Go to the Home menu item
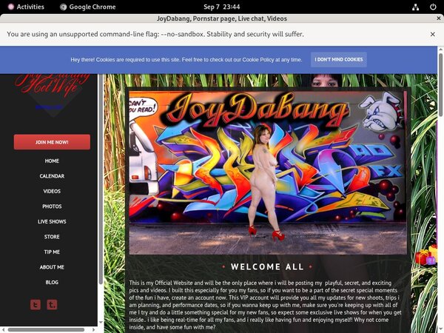The height and width of the screenshot is (333, 444). 52,161
